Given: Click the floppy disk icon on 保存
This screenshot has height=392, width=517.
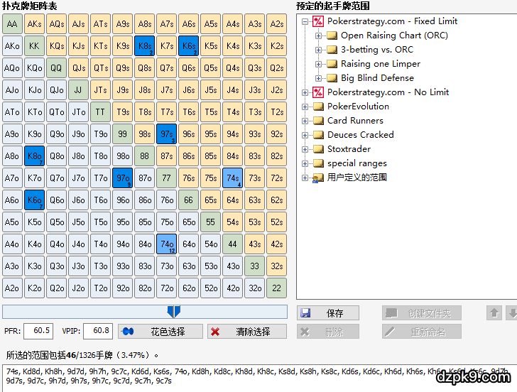Looking at the screenshot, I should click(x=305, y=313).
